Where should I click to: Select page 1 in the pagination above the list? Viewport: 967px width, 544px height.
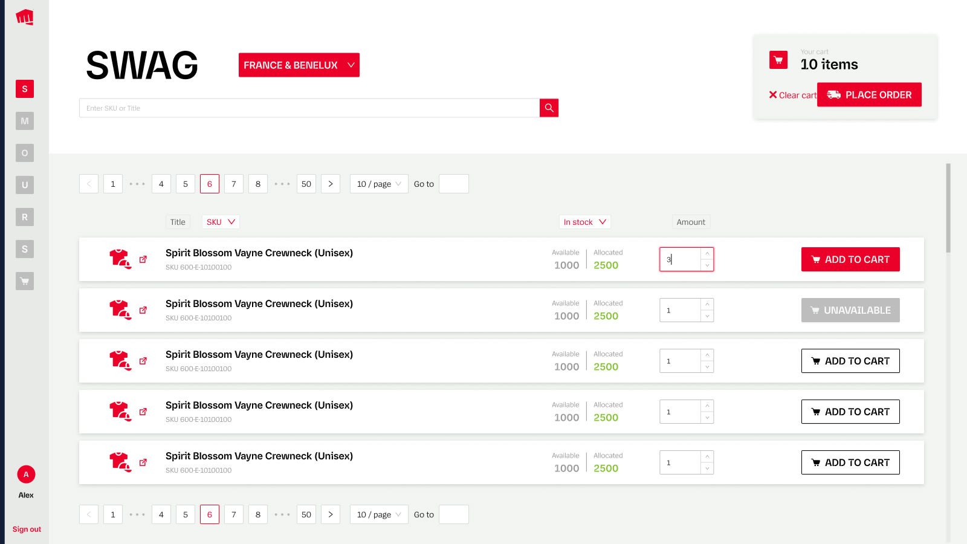(113, 184)
